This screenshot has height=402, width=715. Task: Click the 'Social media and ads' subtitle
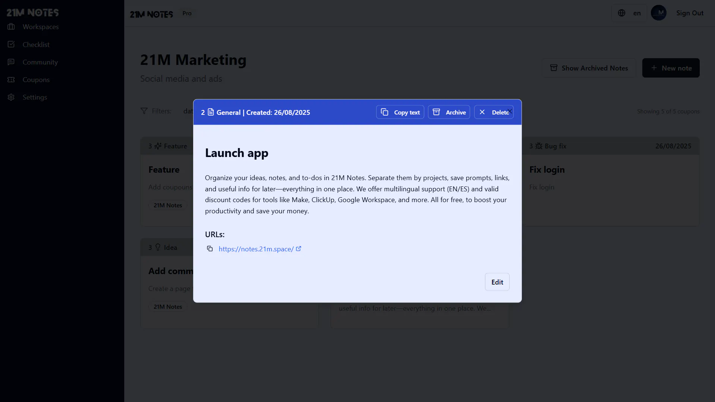[x=181, y=79]
